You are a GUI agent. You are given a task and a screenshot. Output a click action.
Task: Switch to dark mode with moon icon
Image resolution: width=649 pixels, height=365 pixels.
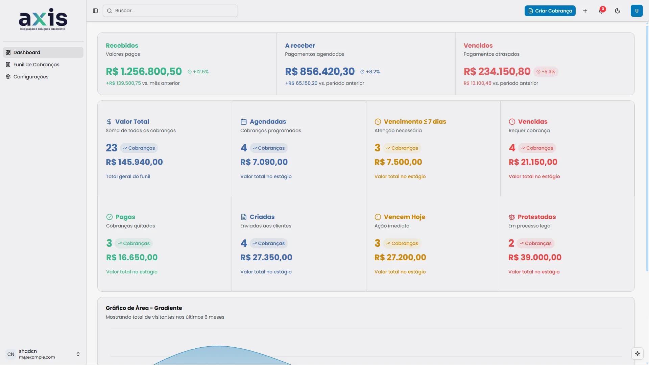point(618,11)
